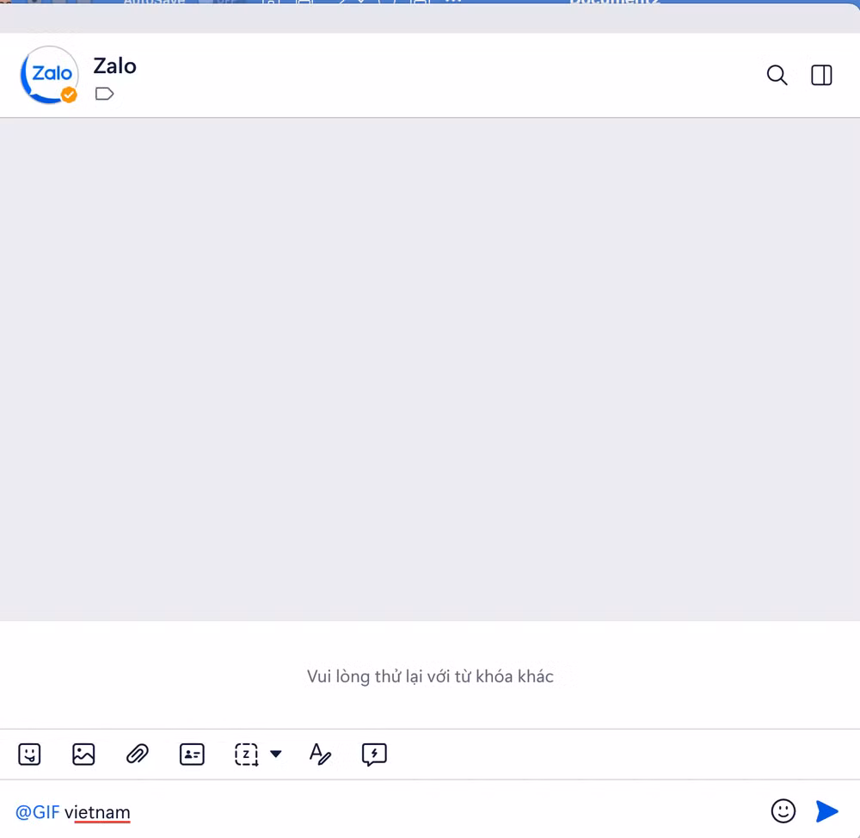The height and width of the screenshot is (838, 860).
Task: Expand screenshot capture options arrow
Action: click(276, 754)
